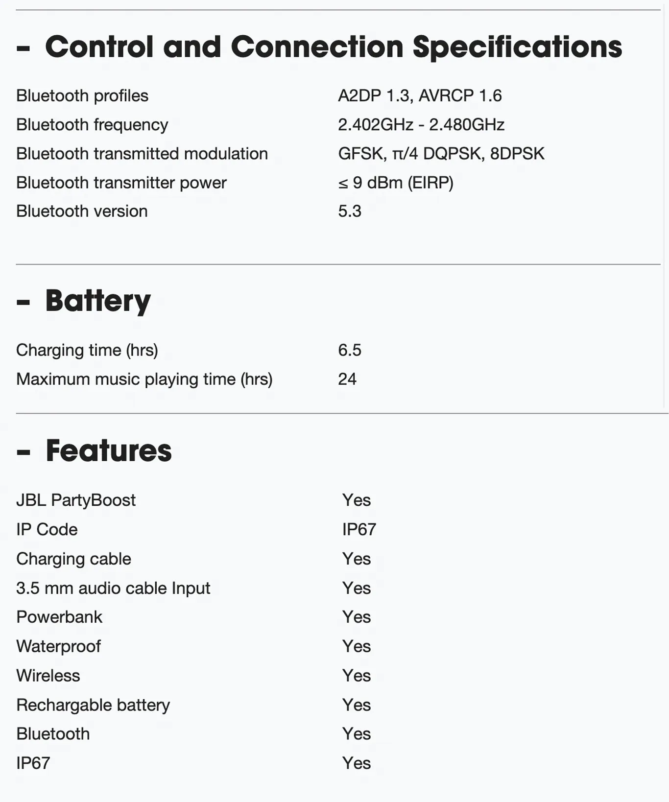
Task: Click the Yes value for Waterproof
Action: pyautogui.click(x=357, y=646)
